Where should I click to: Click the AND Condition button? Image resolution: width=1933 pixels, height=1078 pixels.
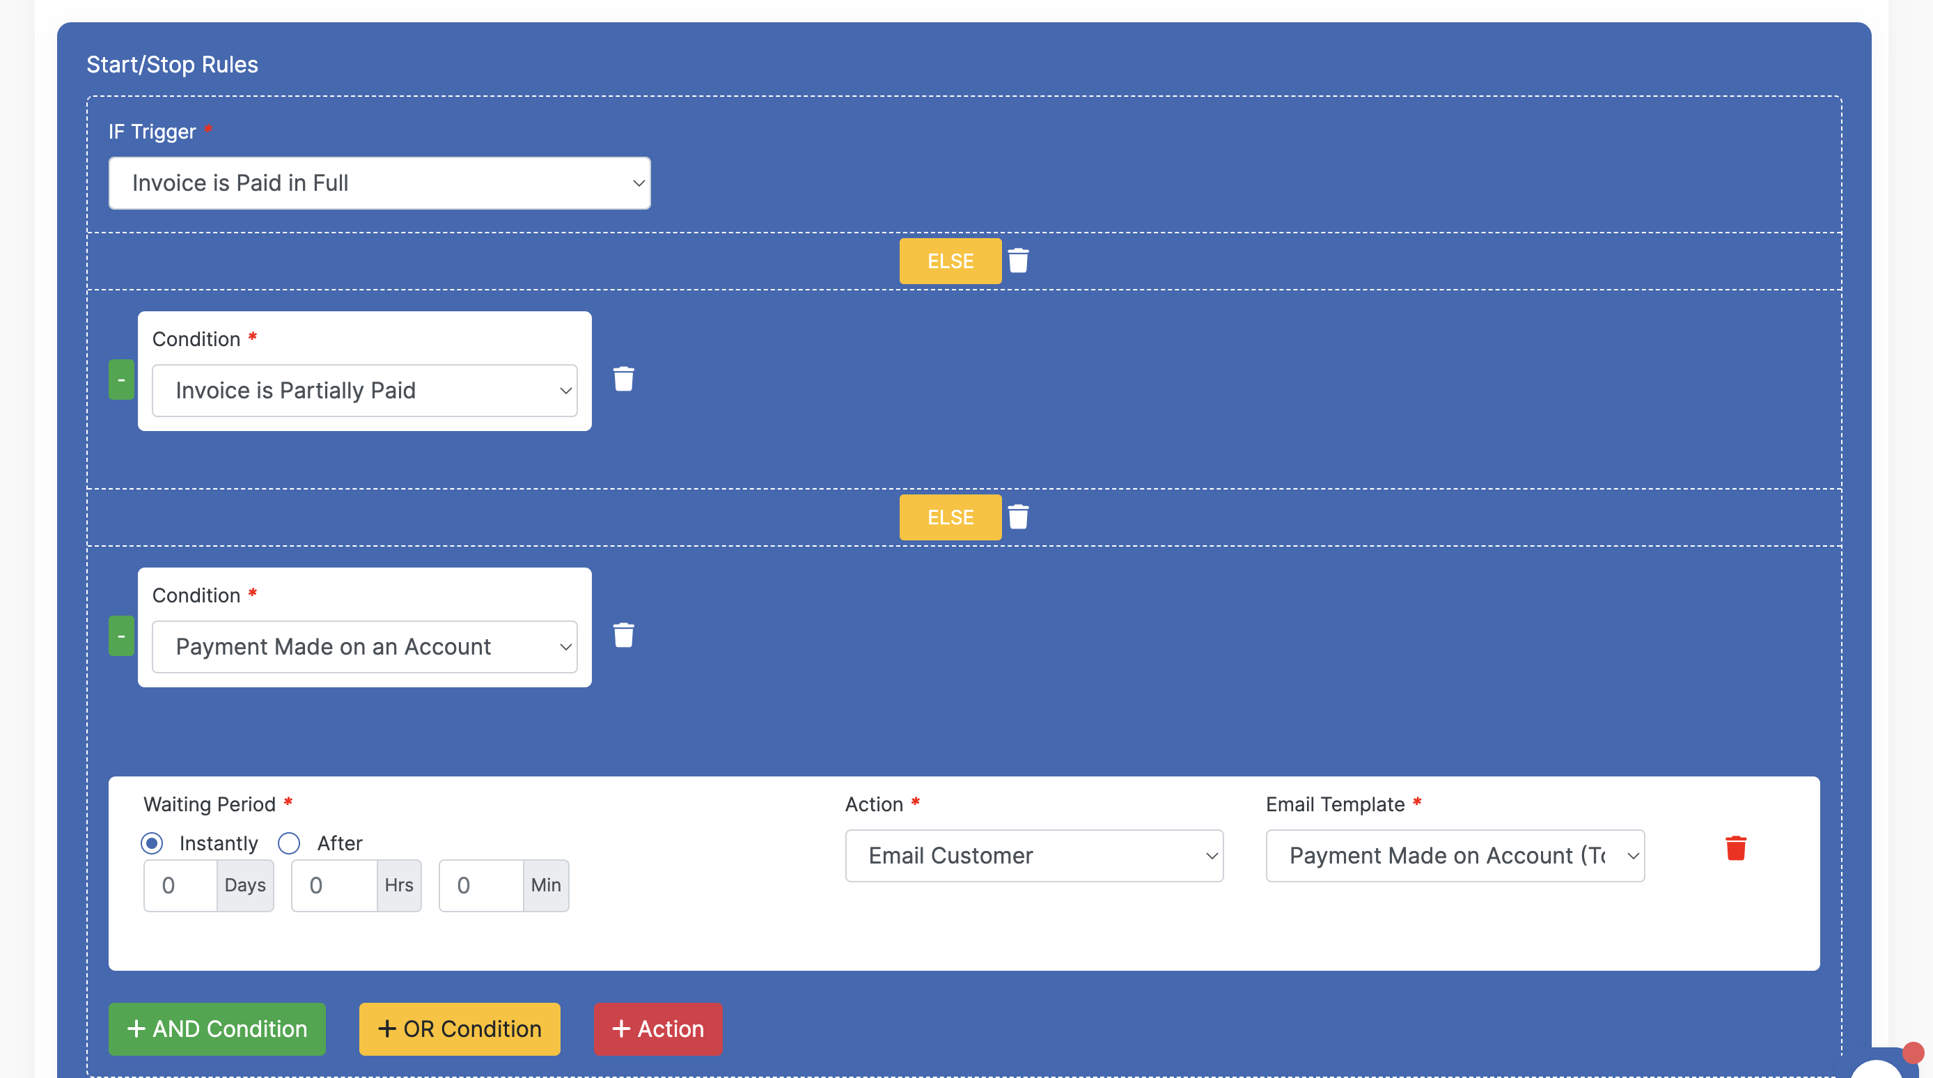tap(217, 1029)
